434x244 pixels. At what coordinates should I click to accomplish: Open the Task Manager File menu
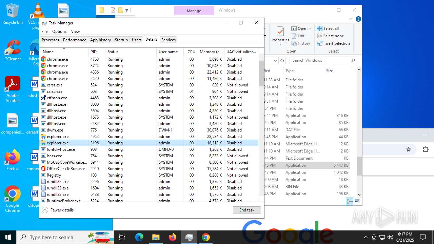tap(44, 32)
